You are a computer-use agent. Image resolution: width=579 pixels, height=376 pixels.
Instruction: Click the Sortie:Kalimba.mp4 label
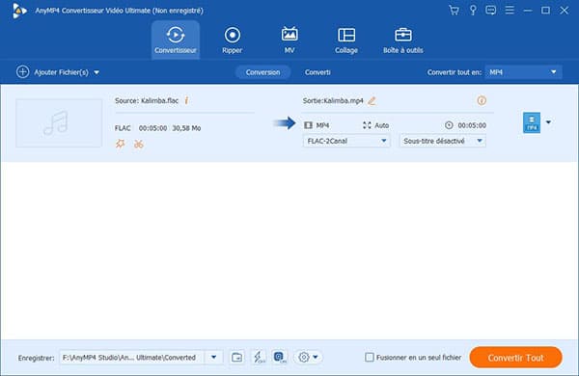(x=333, y=100)
